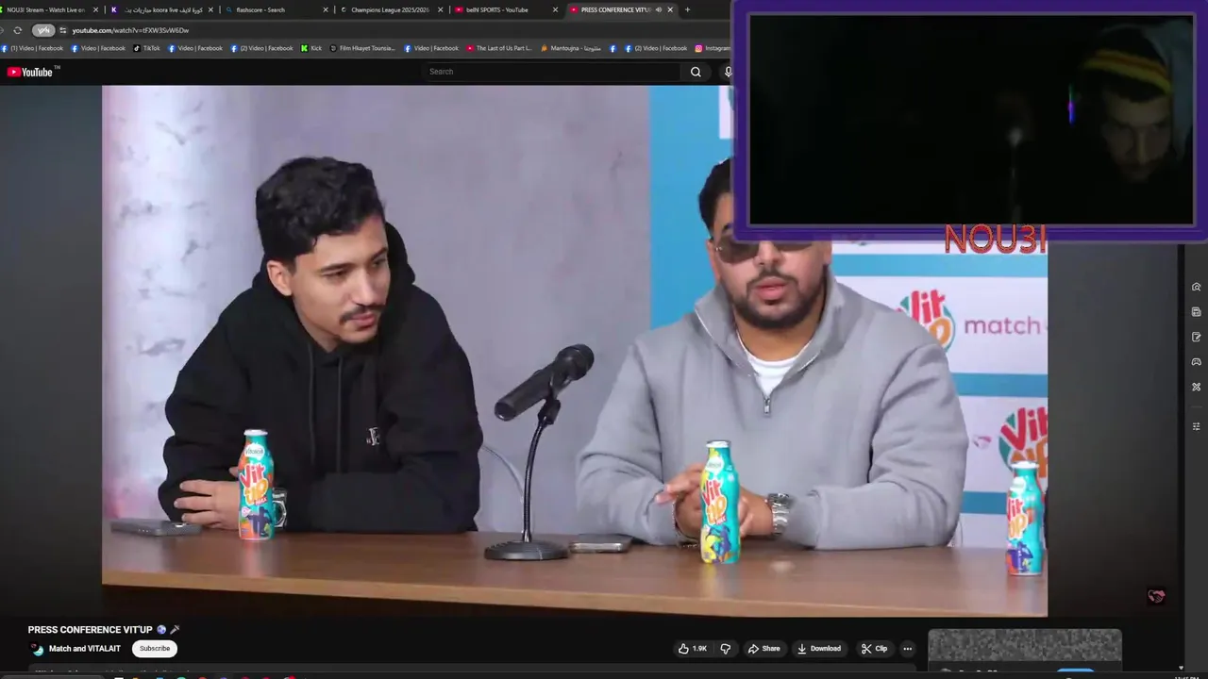This screenshot has height=679, width=1208.
Task: Focus the YouTube search field
Action: point(552,72)
